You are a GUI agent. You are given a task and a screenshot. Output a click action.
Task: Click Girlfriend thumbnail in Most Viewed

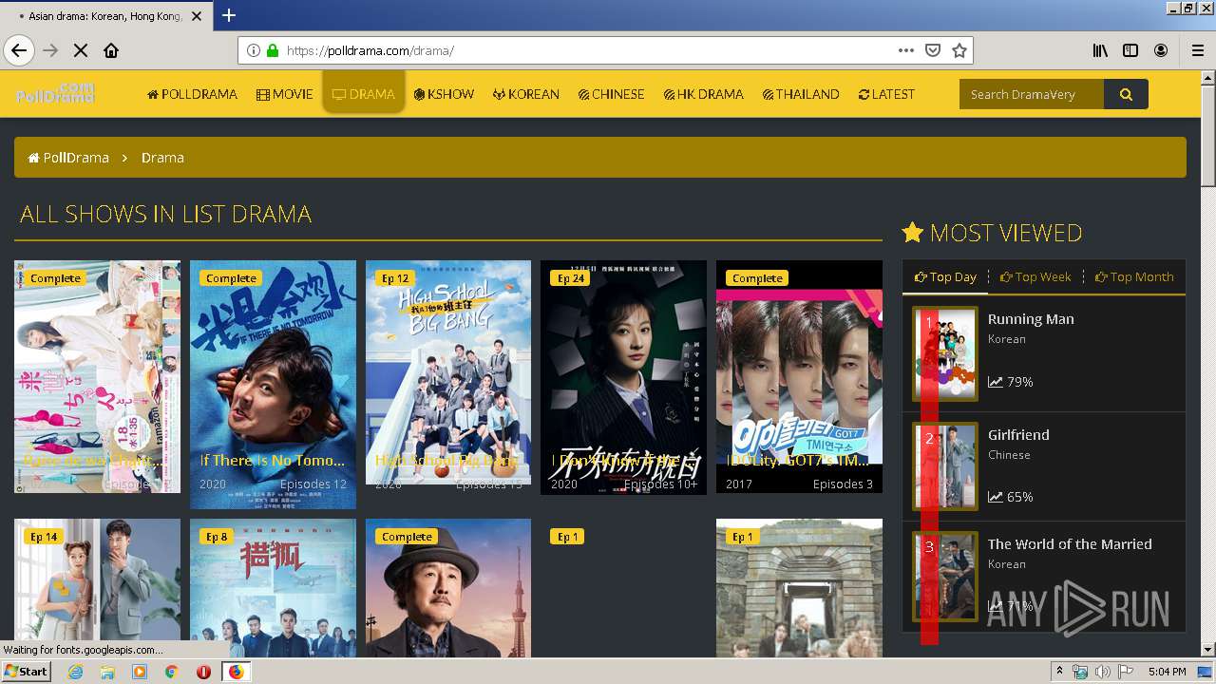pos(945,466)
